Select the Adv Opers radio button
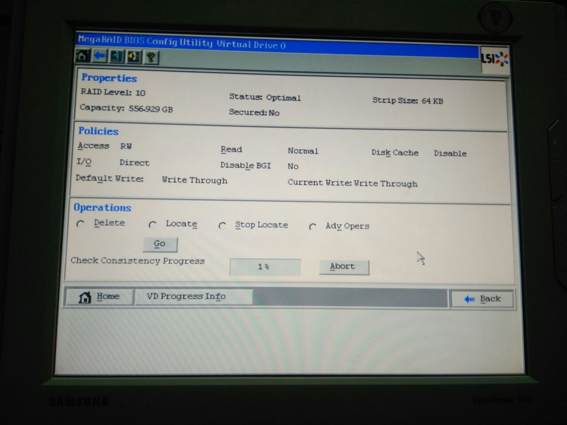567x425 pixels. click(313, 227)
